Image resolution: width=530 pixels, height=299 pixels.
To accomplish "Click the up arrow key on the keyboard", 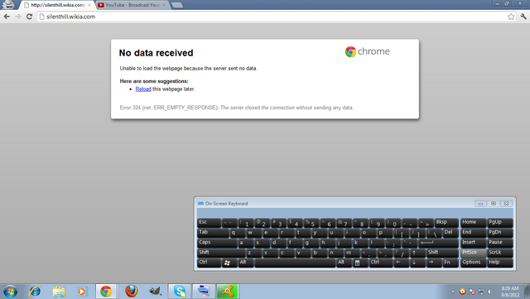I will (417, 253).
